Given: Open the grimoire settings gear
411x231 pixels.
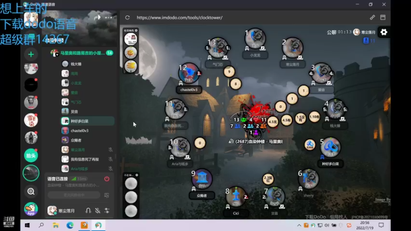Looking at the screenshot, I should click(x=384, y=32).
